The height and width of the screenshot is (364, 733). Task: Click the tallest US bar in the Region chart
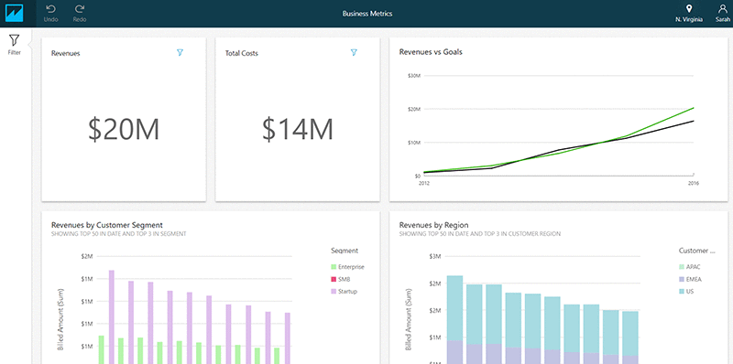click(454, 308)
